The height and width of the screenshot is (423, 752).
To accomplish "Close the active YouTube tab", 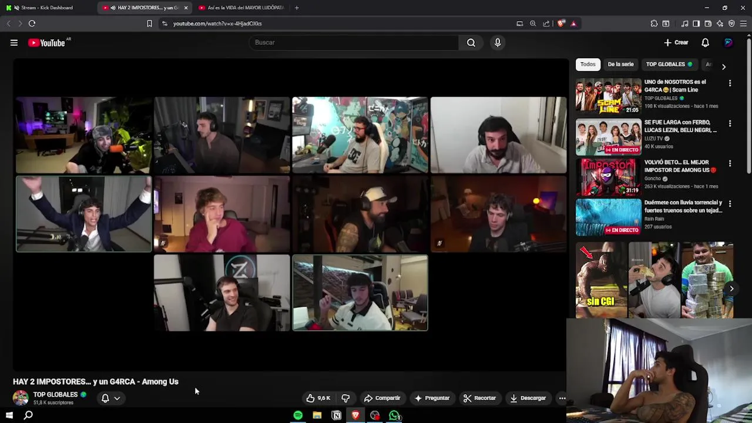I will coord(186,8).
